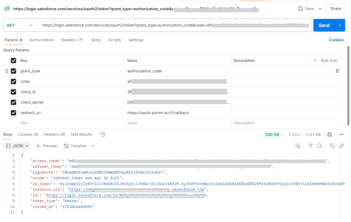Viewport: 351px width, 222px height.
Task: Uncheck the client_secret parameter
Action: (x=13, y=102)
